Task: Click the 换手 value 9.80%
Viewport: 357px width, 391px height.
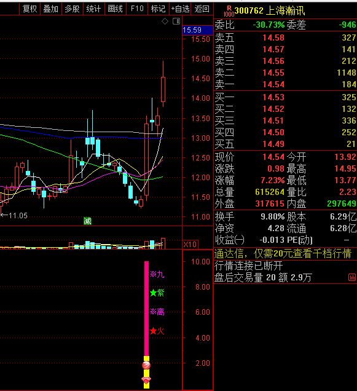Action: click(273, 216)
